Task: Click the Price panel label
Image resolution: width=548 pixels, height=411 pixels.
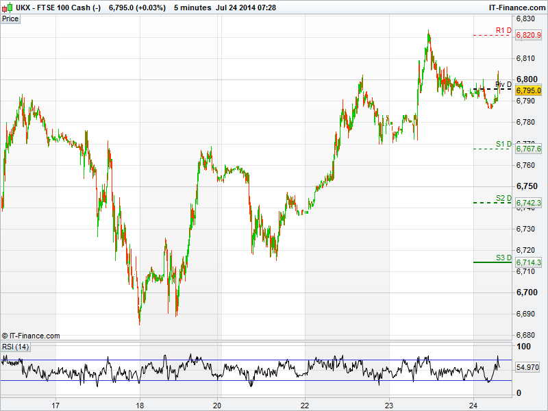Action: (10, 18)
